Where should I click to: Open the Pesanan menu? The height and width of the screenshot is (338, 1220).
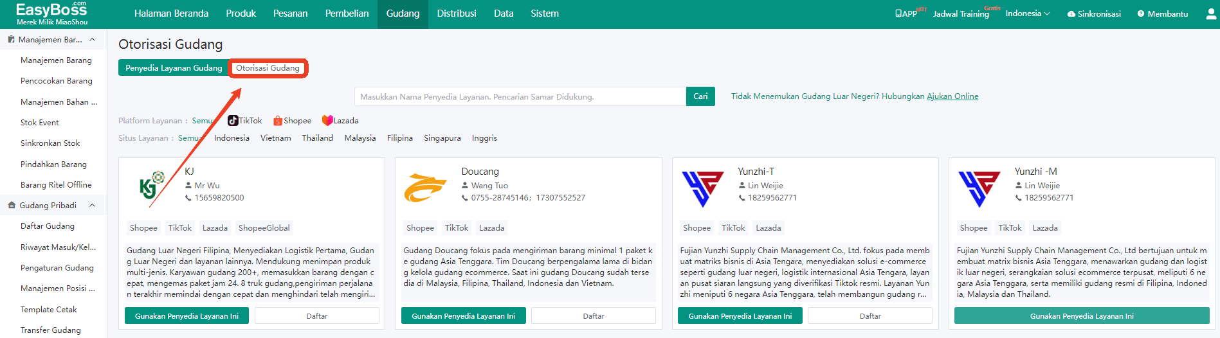[x=290, y=13]
